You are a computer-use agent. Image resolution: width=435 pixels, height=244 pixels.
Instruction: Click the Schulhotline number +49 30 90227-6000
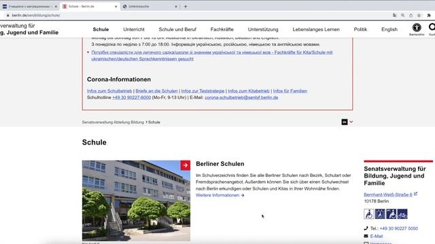131,98
